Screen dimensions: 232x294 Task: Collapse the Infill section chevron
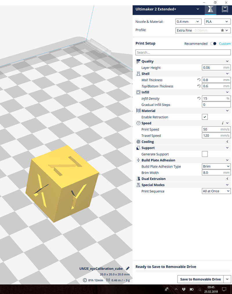(227, 92)
